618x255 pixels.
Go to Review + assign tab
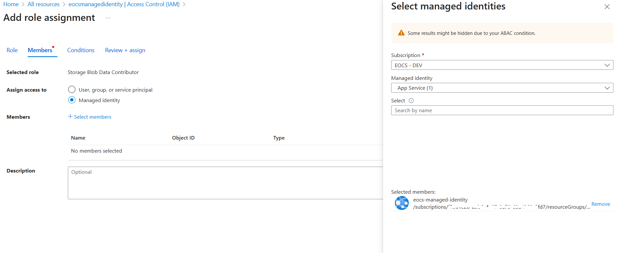pos(125,50)
